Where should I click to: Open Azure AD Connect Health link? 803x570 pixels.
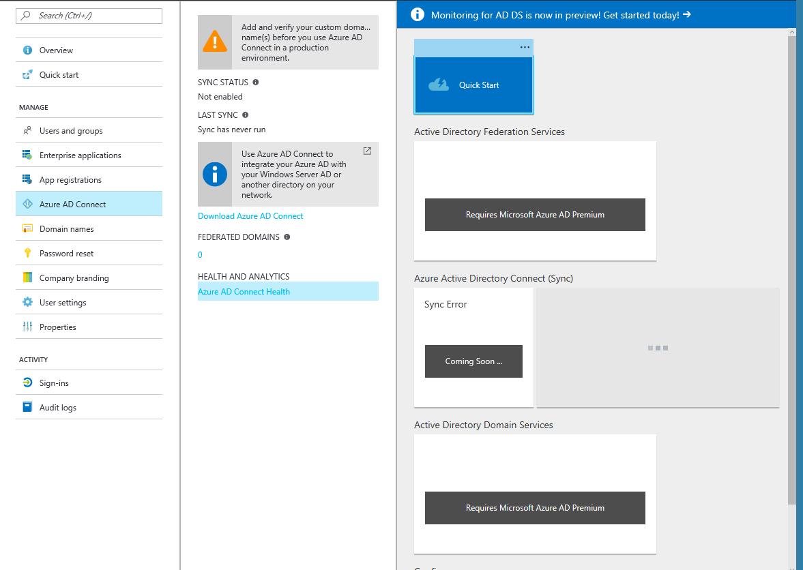click(244, 292)
